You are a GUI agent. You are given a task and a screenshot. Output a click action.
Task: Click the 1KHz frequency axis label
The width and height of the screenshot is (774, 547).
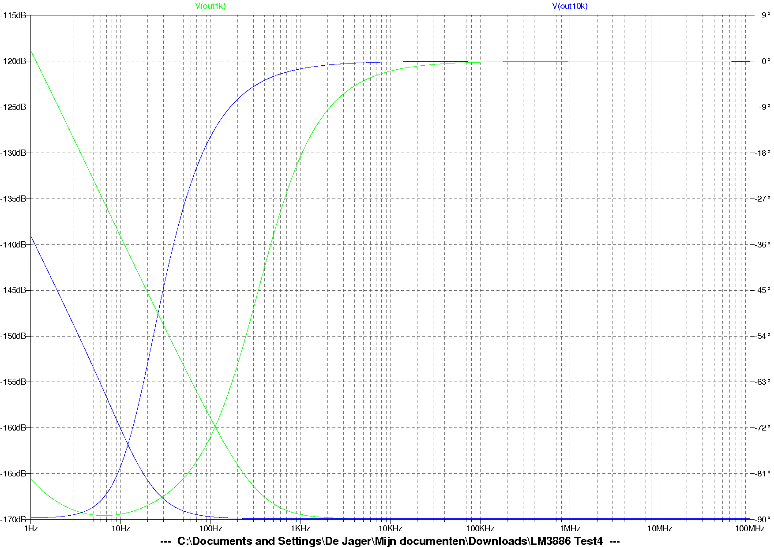pos(301,528)
